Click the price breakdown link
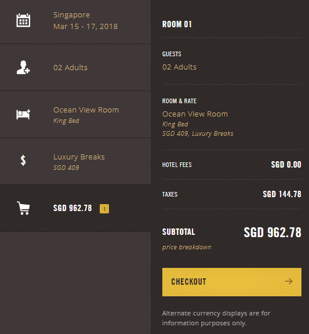 187,247
